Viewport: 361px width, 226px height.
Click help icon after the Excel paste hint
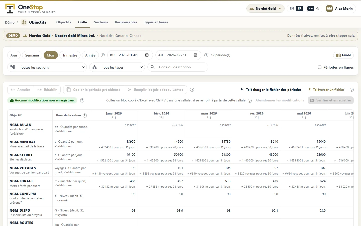click(250, 101)
